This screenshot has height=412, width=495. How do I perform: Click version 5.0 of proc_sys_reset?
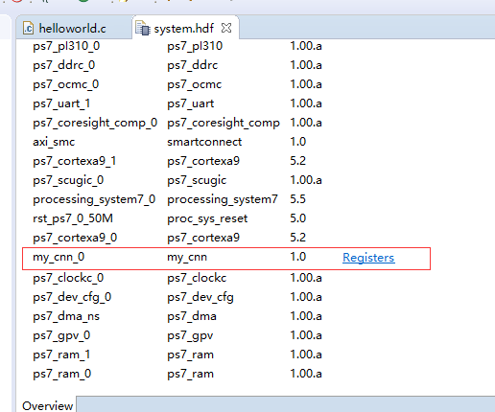pos(298,218)
